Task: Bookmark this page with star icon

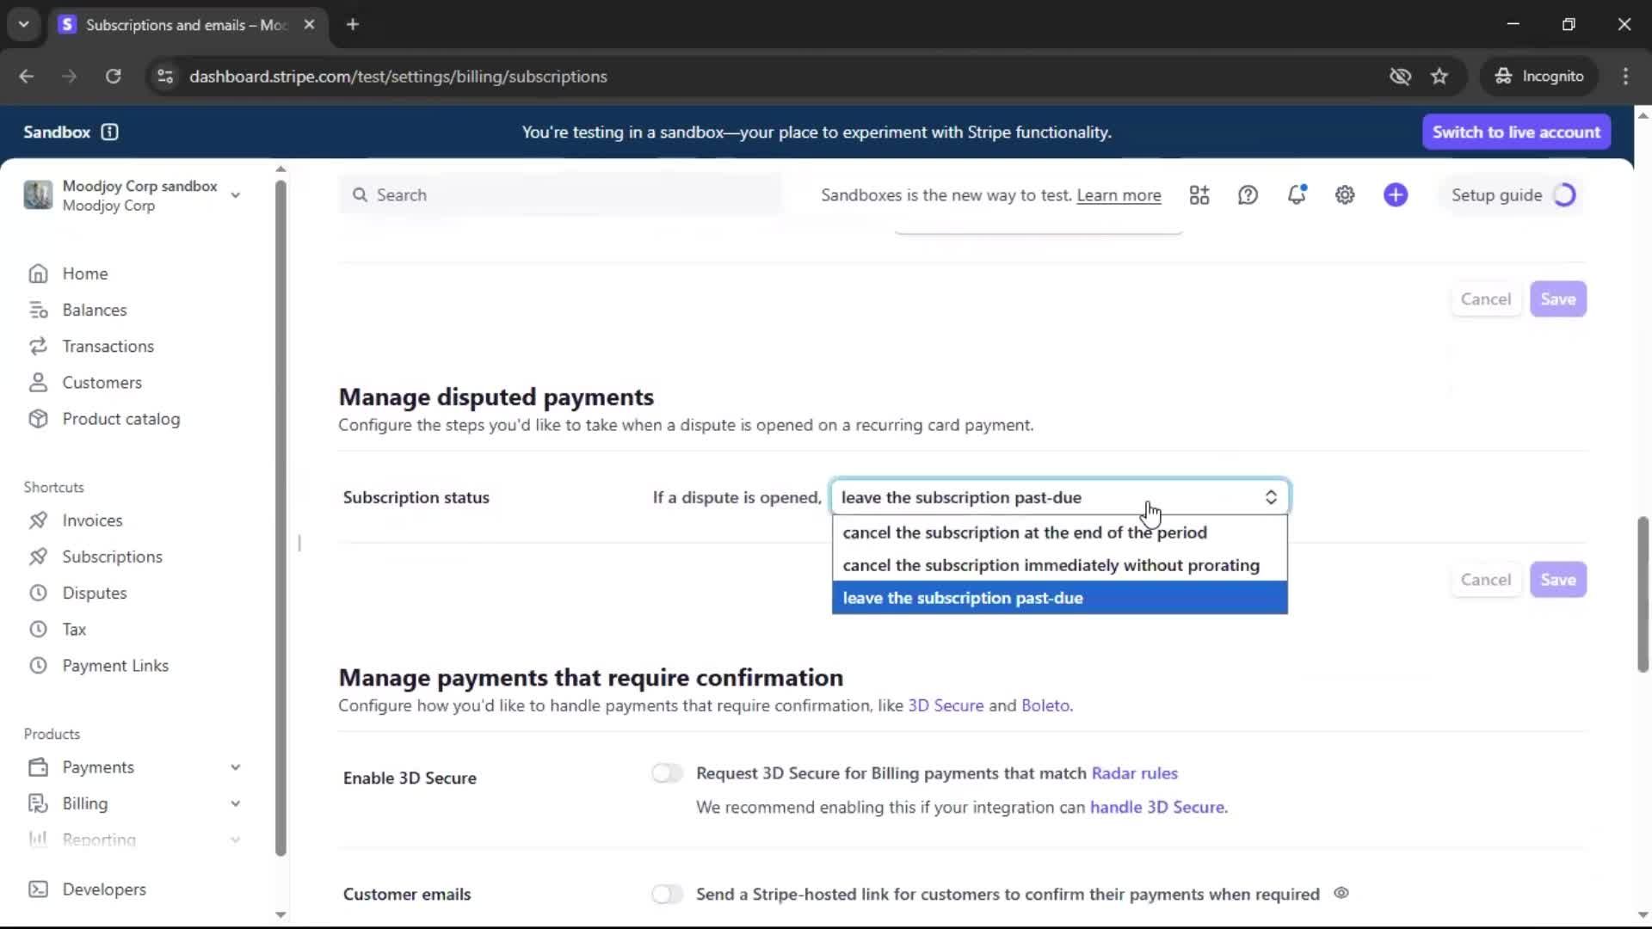Action: pos(1439,77)
